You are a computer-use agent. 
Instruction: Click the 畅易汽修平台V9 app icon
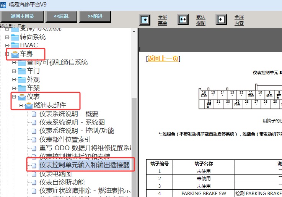coord(3,5)
